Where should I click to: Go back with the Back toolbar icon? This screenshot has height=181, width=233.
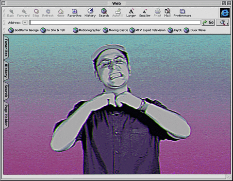[x=11, y=13]
